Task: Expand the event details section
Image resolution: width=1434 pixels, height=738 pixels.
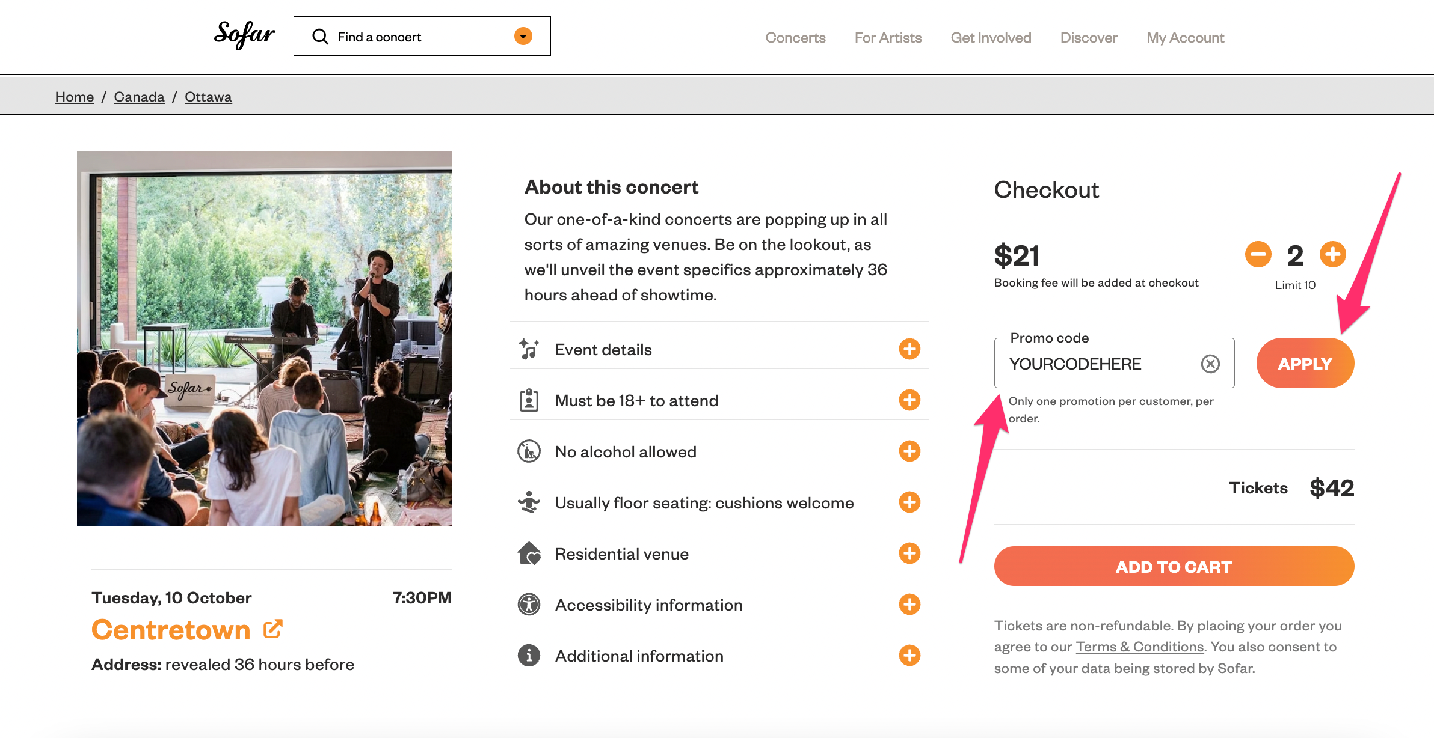Action: pyautogui.click(x=909, y=349)
